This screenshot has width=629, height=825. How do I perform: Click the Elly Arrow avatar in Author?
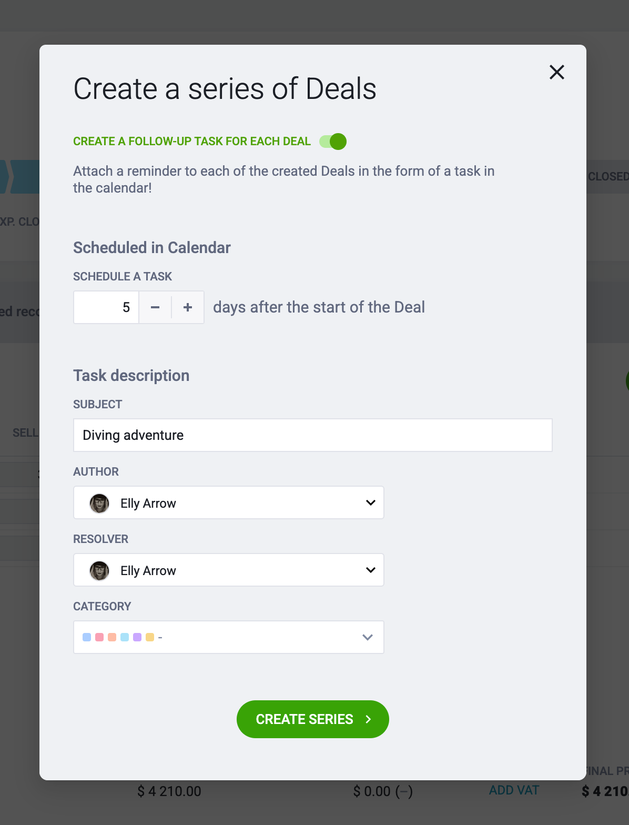click(x=99, y=504)
